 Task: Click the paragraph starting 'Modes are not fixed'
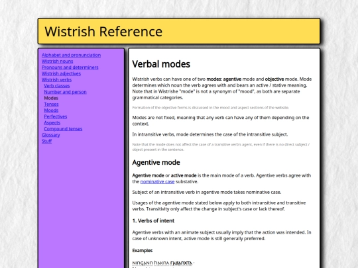pos(221,121)
